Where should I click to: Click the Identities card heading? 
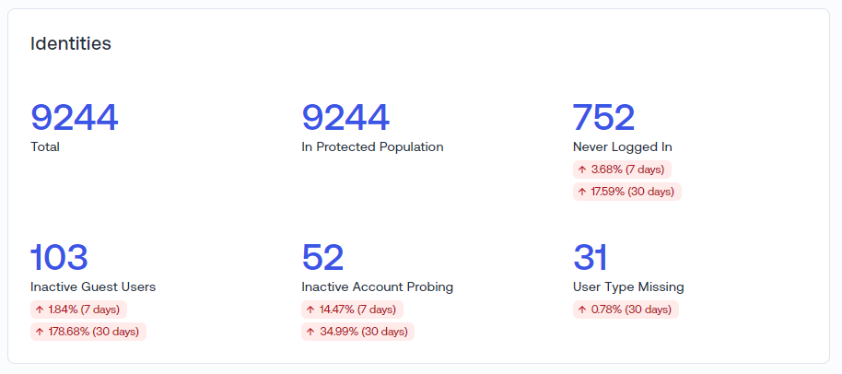[71, 43]
